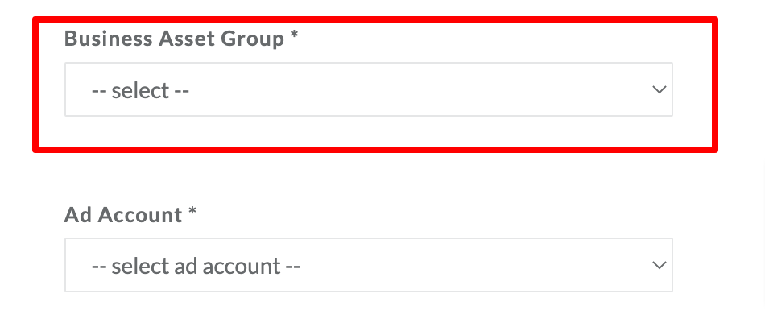
Task: Click the word 'Group' in the top label
Action: click(x=253, y=40)
